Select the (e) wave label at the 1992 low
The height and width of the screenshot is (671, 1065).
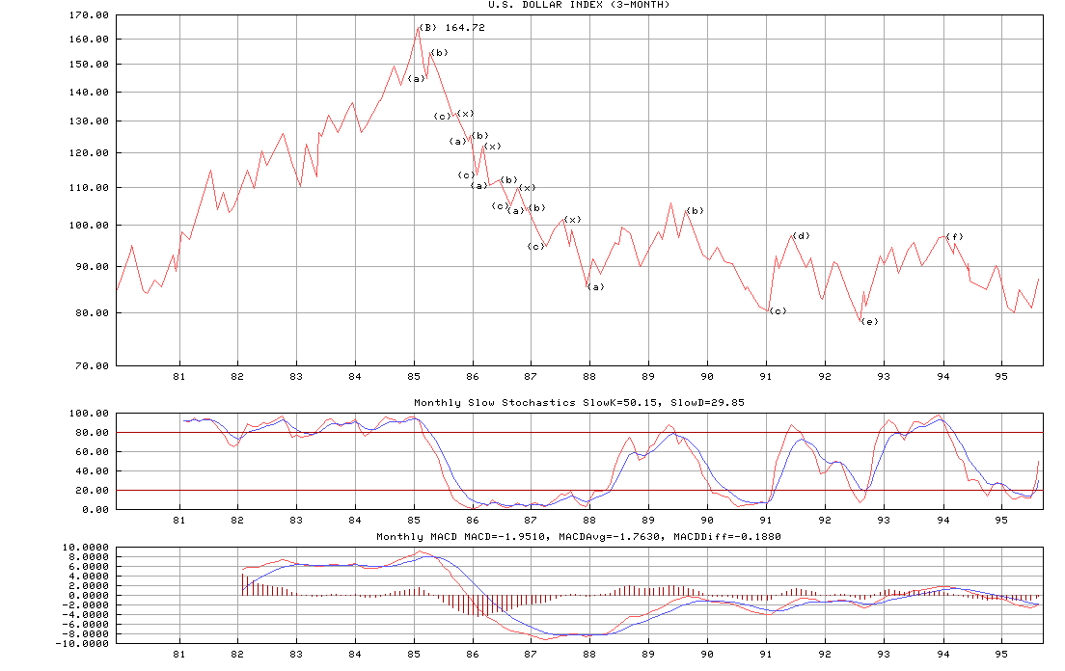(869, 321)
